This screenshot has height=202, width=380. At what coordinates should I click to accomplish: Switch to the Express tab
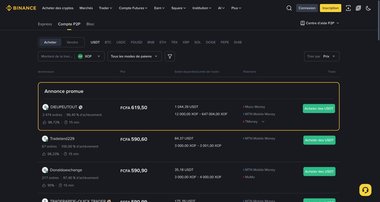tap(45, 24)
